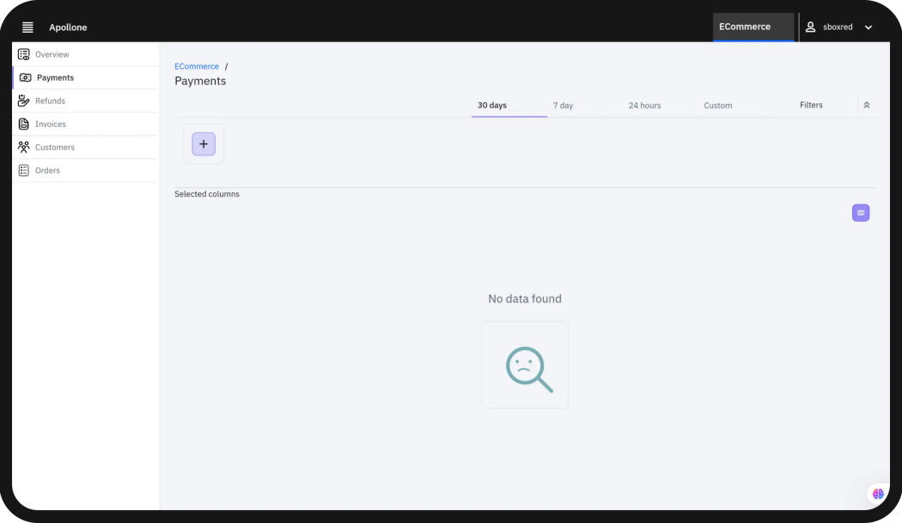
Task: Open the Custom date range picker
Action: [718, 105]
